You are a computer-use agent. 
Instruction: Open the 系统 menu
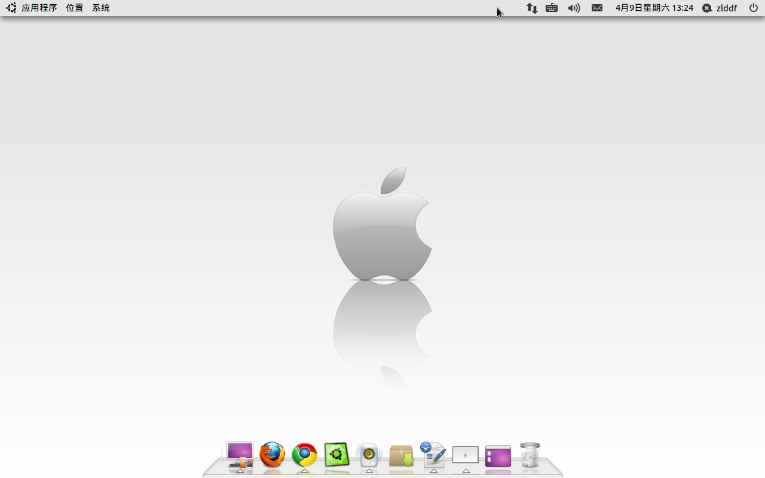(x=101, y=8)
